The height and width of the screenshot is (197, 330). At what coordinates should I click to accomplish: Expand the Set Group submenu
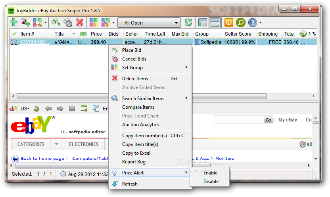[x=150, y=68]
